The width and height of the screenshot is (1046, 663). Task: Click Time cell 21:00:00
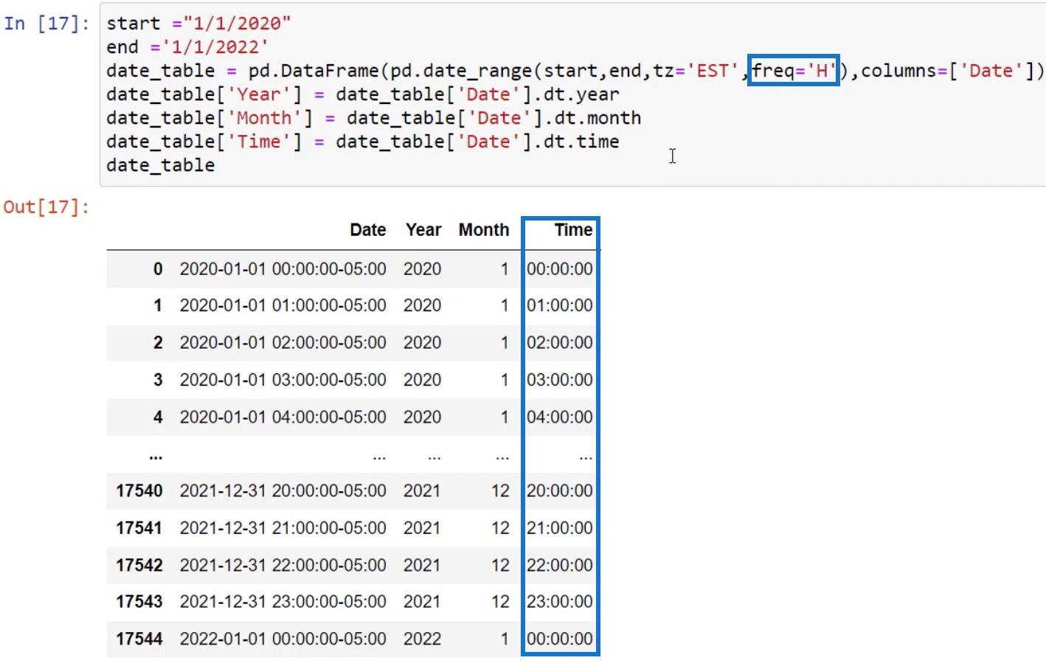tap(560, 528)
